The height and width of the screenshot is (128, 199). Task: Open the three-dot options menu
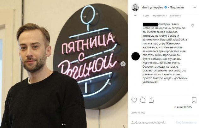(194, 7)
